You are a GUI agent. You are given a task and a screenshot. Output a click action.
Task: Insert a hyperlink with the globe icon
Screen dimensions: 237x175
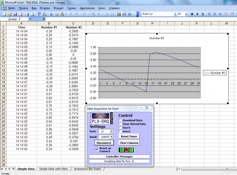[x=94, y=14]
